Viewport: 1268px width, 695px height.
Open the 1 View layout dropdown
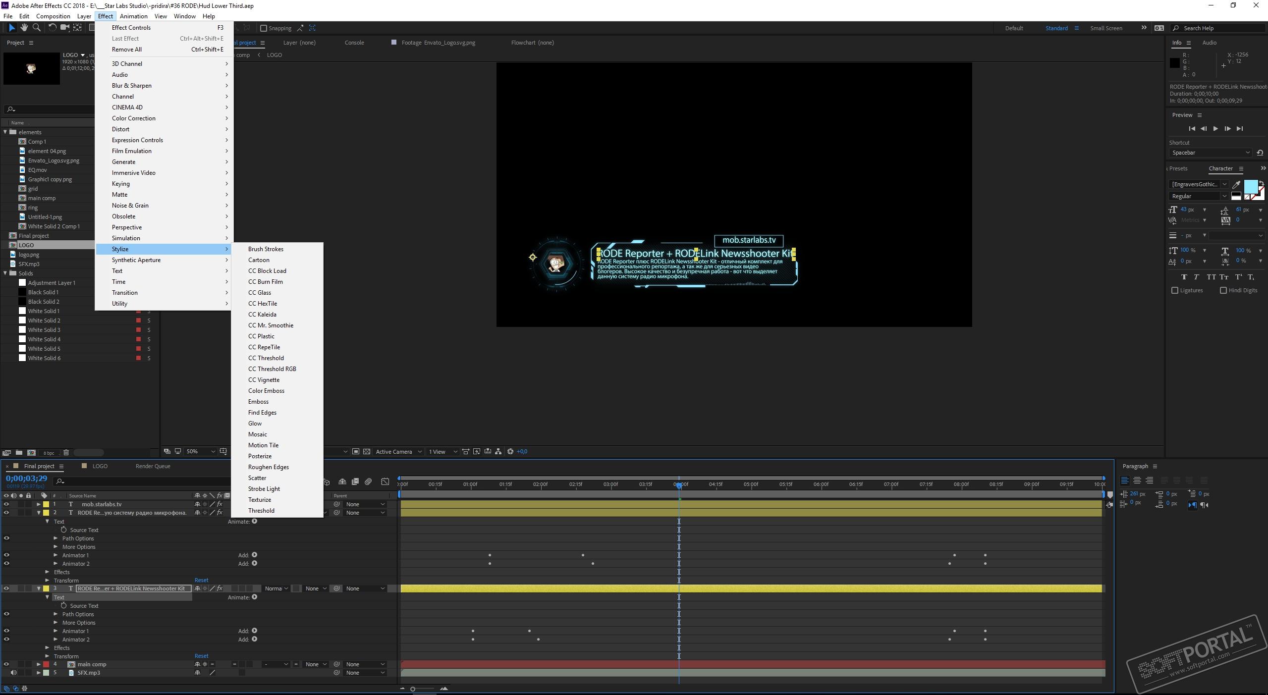(442, 451)
